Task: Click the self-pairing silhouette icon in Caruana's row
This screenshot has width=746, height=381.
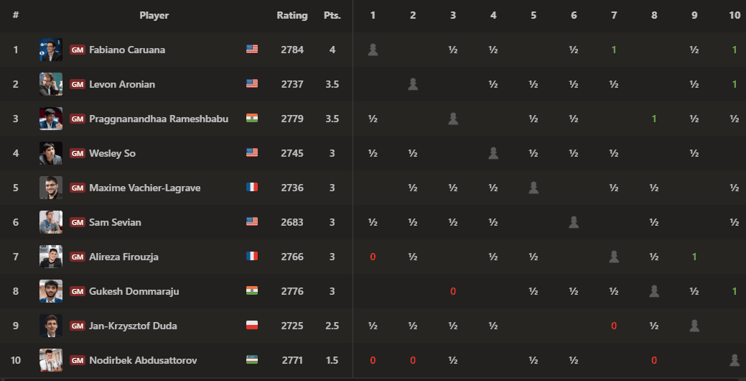Action: coord(373,50)
